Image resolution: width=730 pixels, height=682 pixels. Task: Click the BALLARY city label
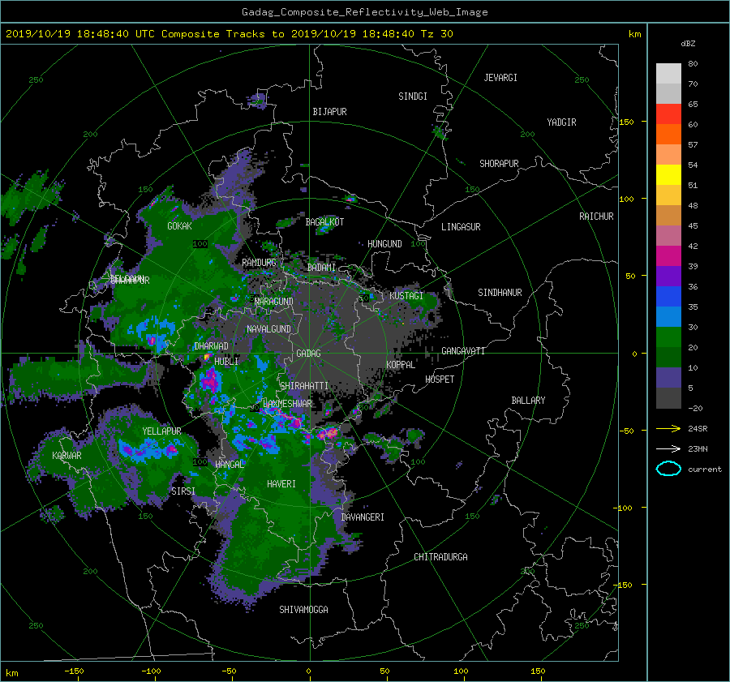[528, 401]
